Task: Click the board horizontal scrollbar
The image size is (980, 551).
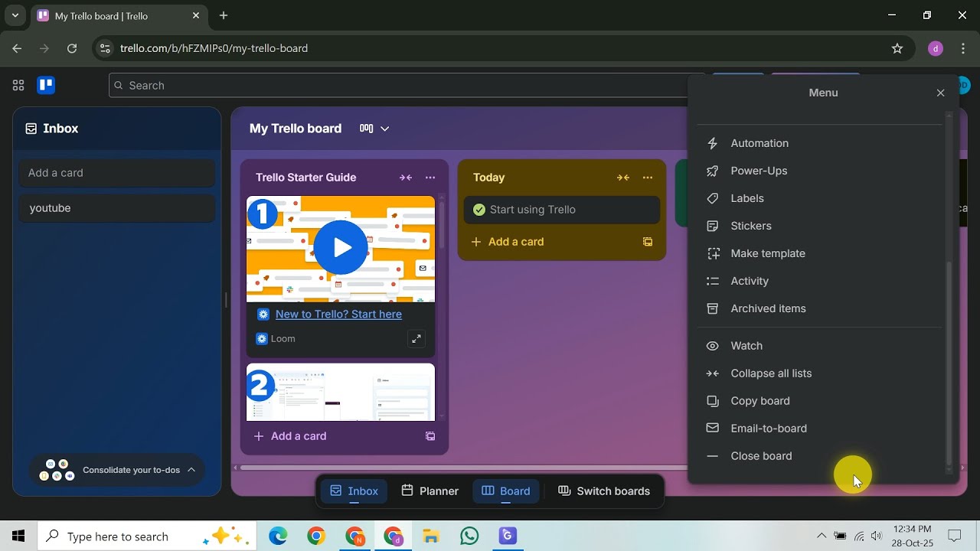Action: point(464,468)
